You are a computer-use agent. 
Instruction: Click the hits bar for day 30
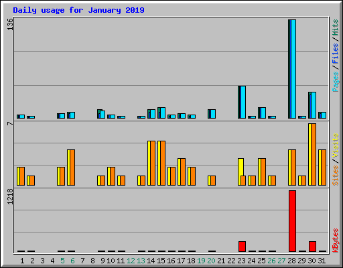tap(312, 105)
